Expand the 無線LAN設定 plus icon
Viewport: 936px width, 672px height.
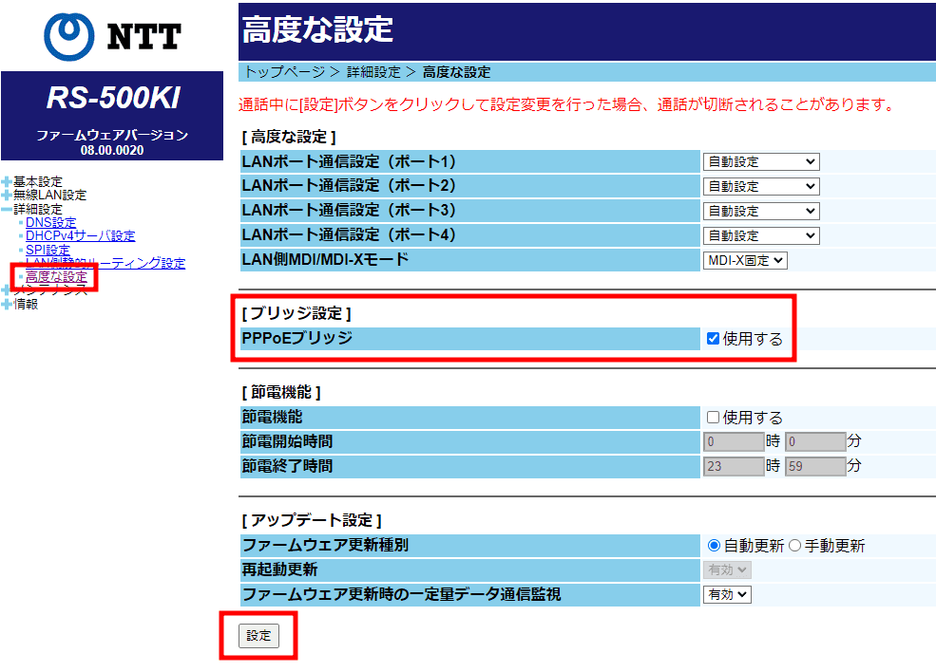(x=7, y=196)
